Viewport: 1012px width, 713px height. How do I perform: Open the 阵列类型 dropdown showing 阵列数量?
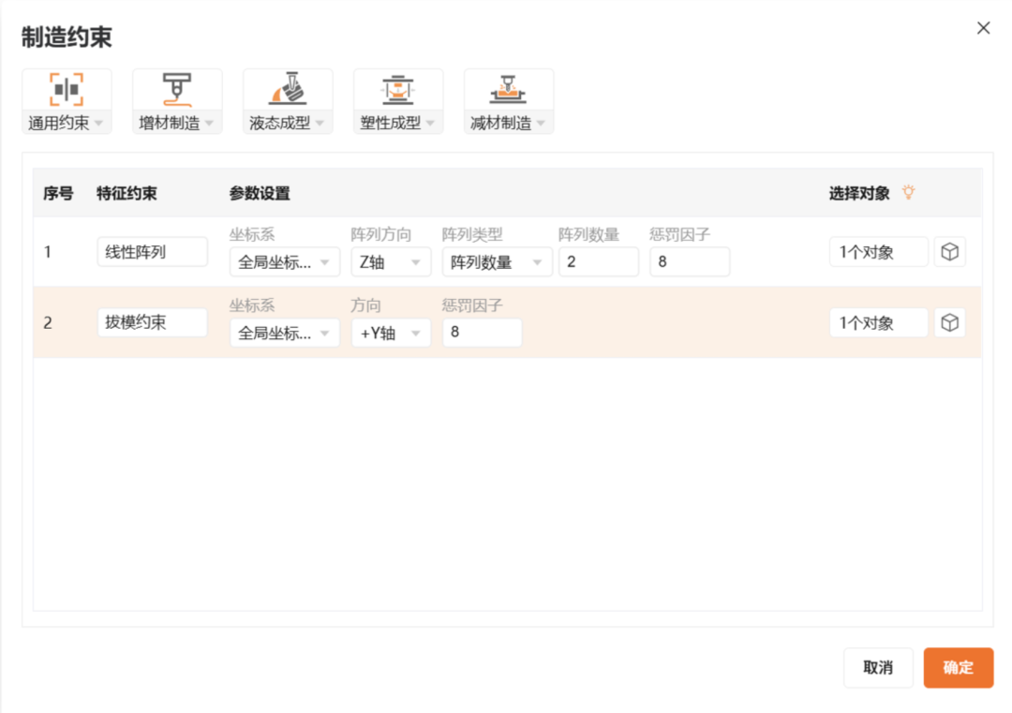coord(497,262)
